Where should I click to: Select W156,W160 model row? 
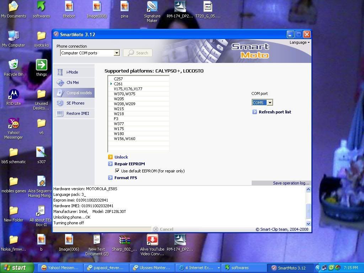pyautogui.click(x=139, y=139)
